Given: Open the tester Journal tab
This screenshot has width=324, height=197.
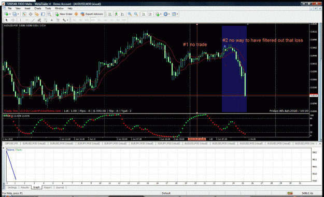Looking at the screenshot, I should [60, 188].
